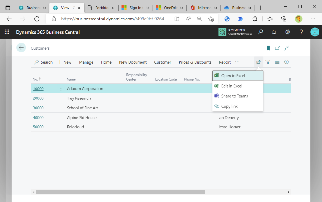Open the browser split screen icon

177,19
